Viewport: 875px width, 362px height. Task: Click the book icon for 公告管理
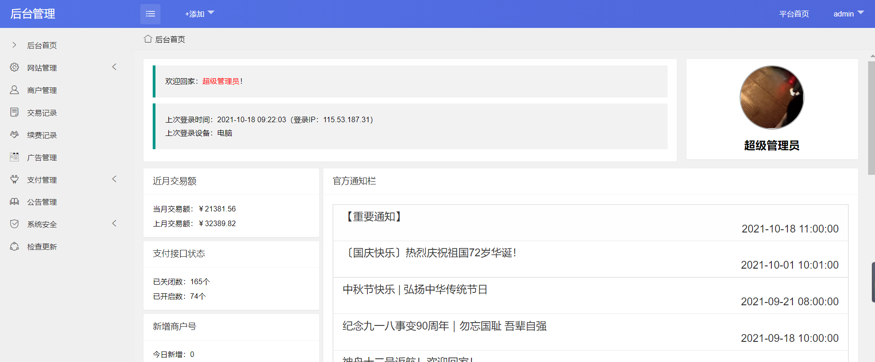pos(15,202)
